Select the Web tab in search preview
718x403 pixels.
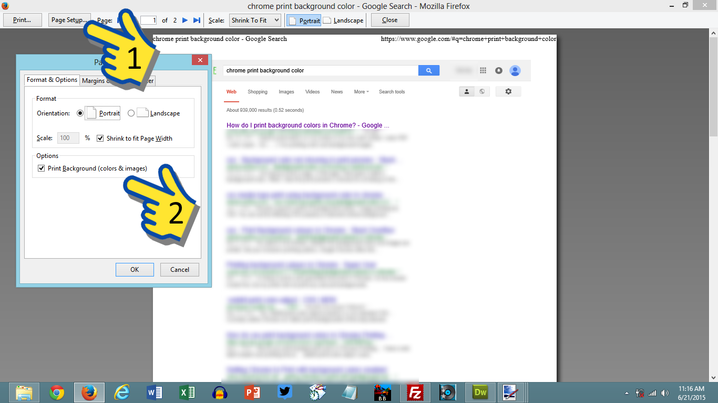[231, 92]
